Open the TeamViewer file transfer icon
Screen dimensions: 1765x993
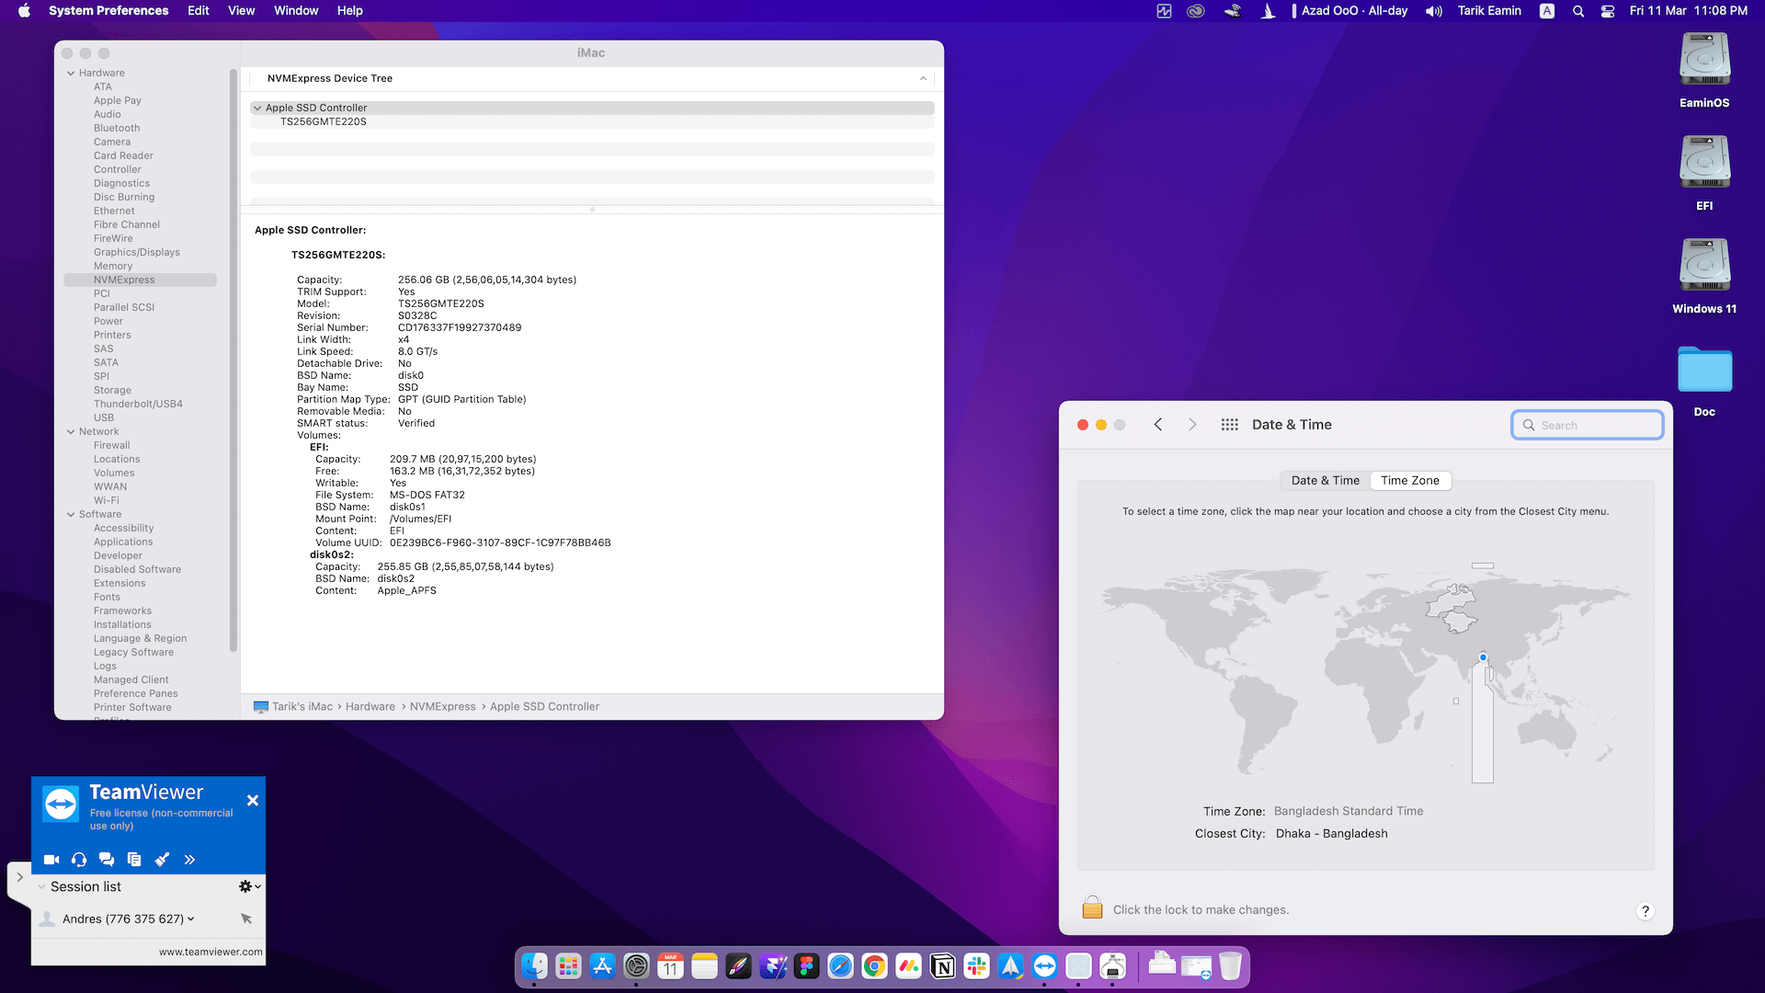click(134, 860)
